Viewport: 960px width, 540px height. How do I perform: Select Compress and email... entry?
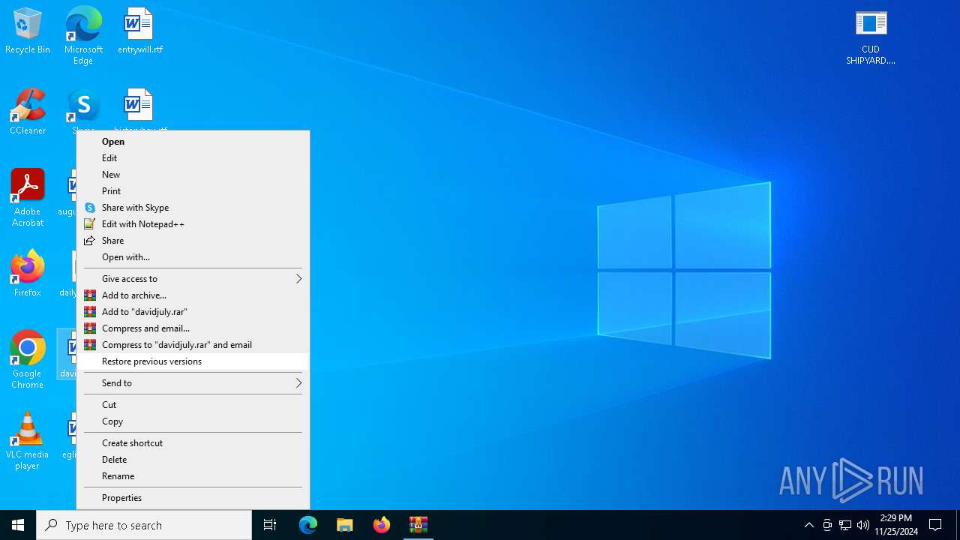click(193, 328)
